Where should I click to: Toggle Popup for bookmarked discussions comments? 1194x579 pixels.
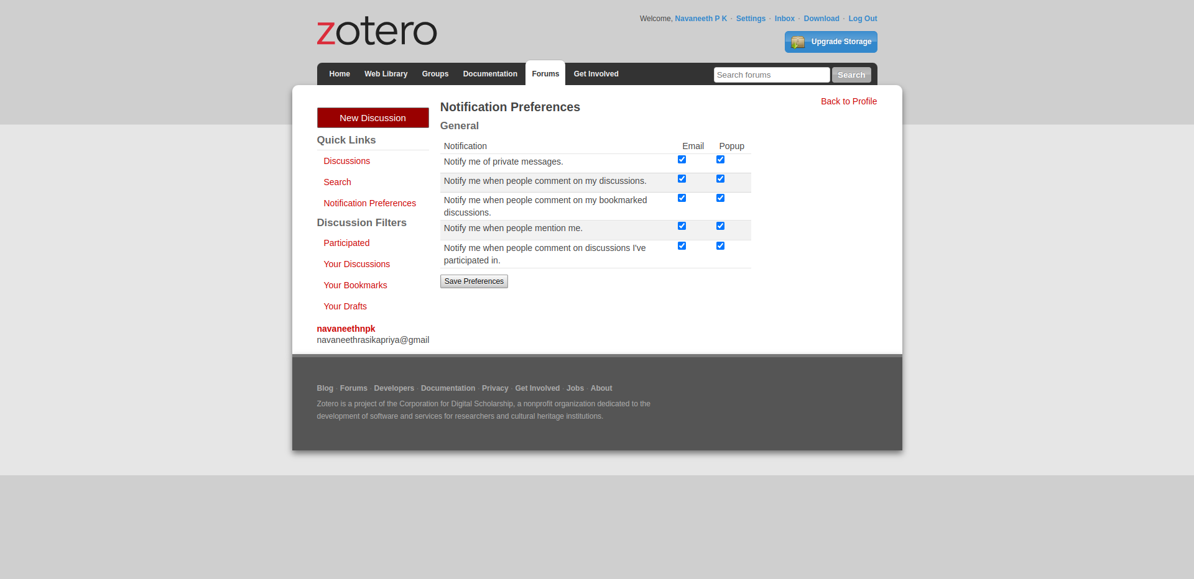pos(721,198)
